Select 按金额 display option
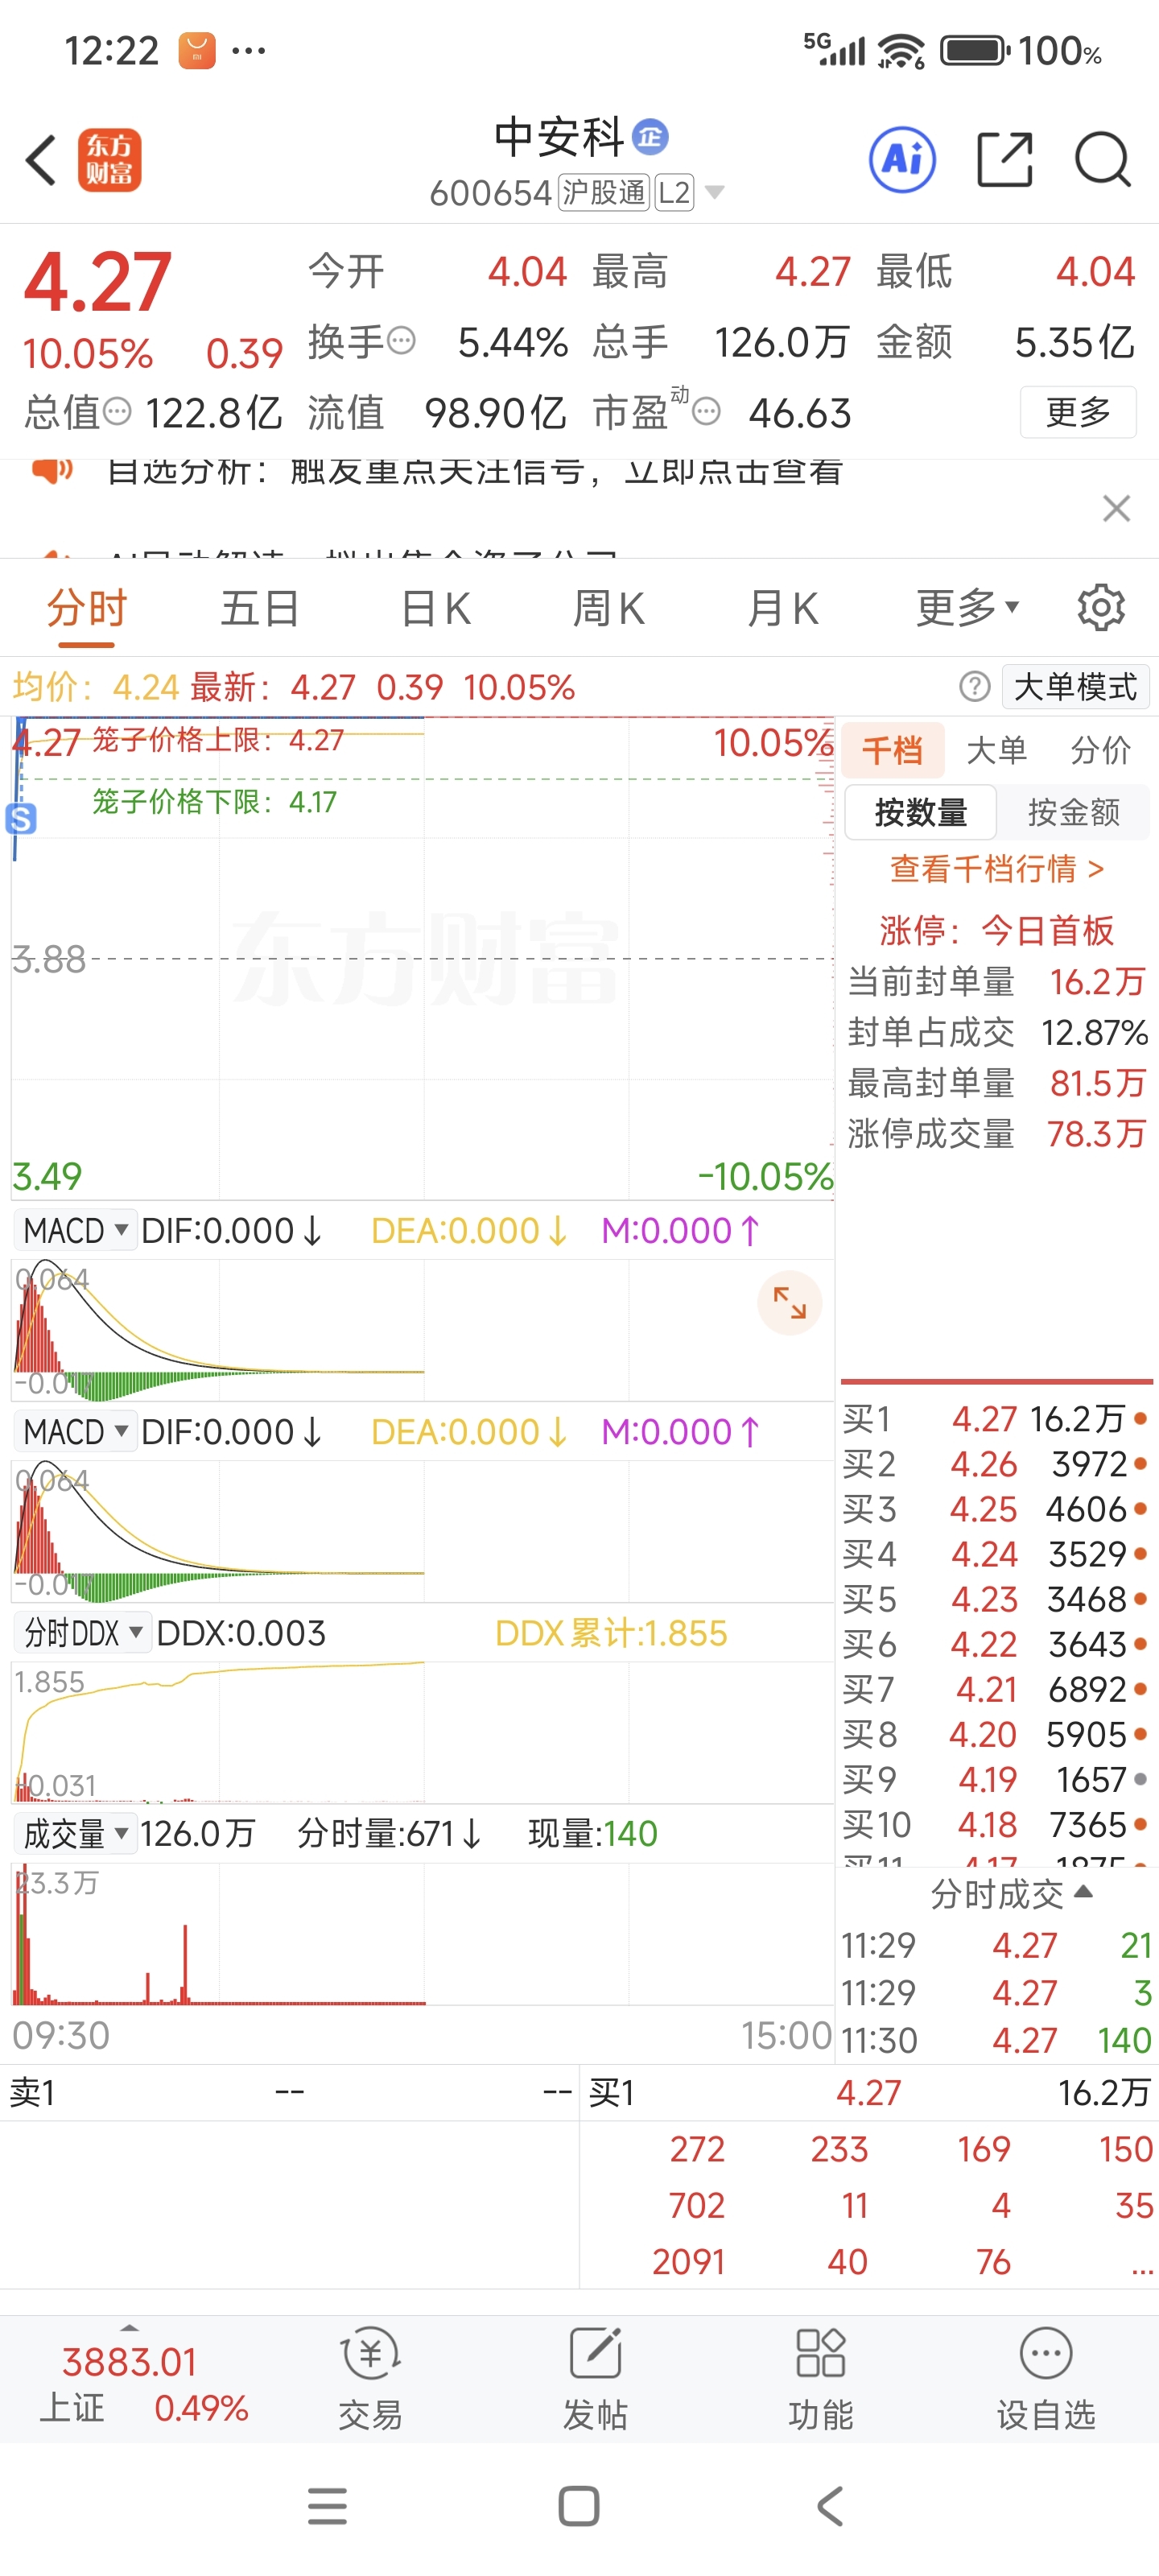The height and width of the screenshot is (2576, 1159). click(x=1074, y=812)
